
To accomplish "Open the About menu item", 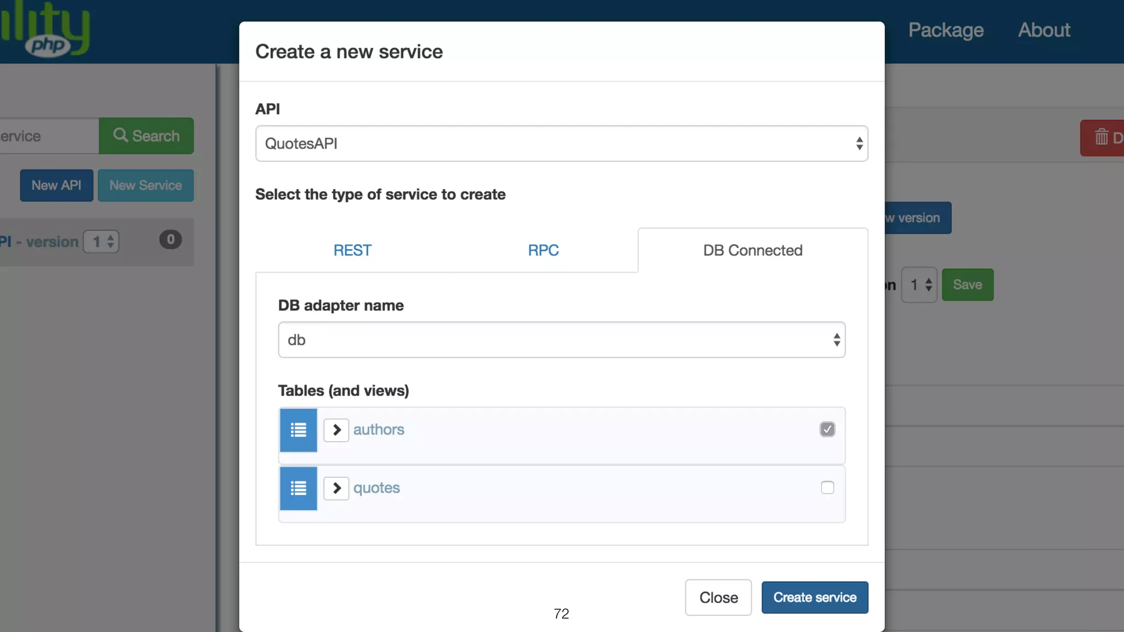I will pos(1044,30).
